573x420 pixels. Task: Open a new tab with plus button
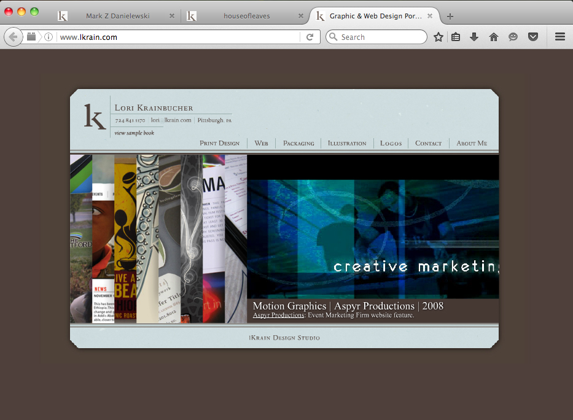[450, 17]
